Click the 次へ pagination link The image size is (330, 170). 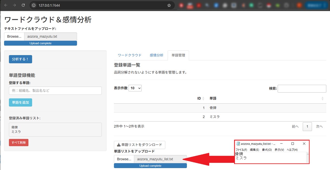[x=319, y=127]
